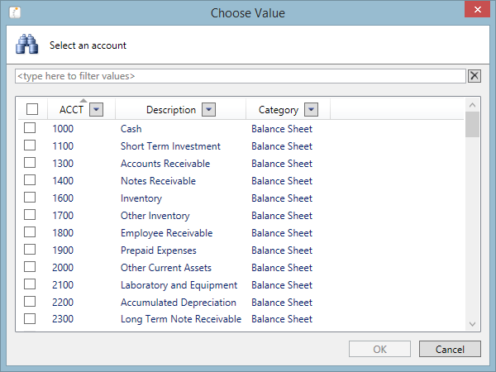Image resolution: width=496 pixels, height=372 pixels.
Task: Select the Laboratory and Equipment row
Action: point(178,284)
